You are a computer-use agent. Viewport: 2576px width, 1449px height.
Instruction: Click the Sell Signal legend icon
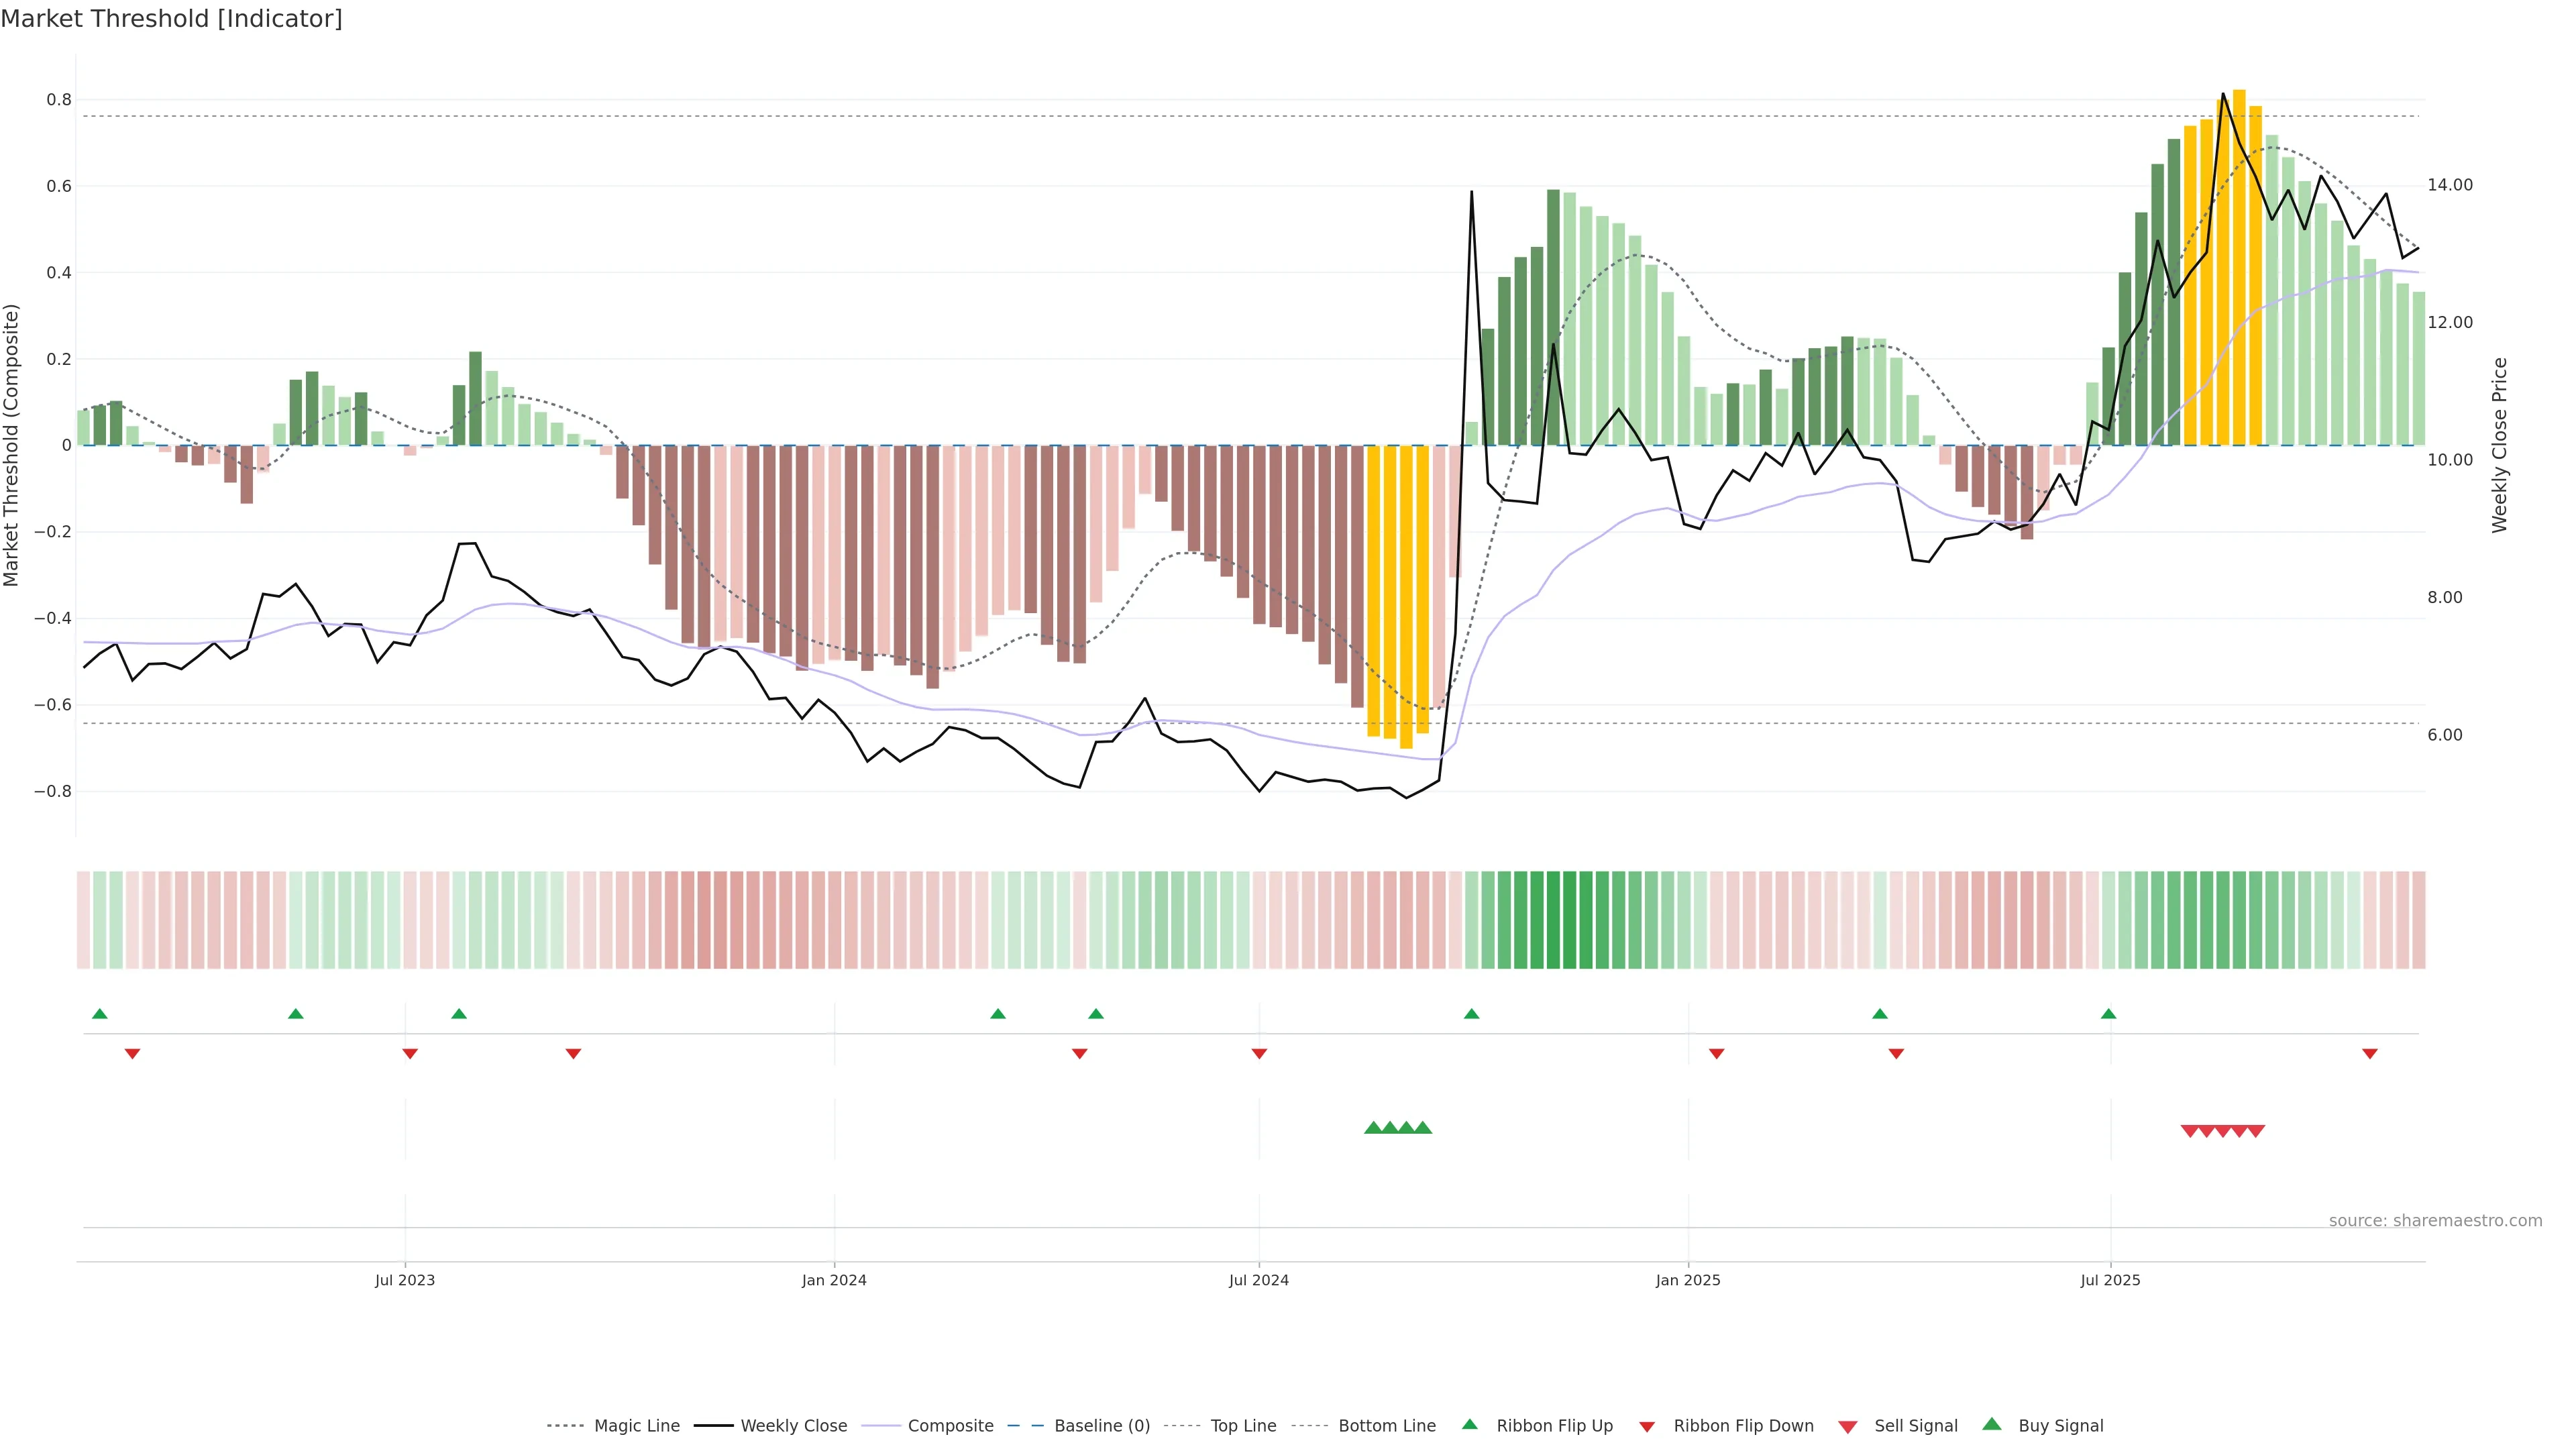coord(1848,1427)
